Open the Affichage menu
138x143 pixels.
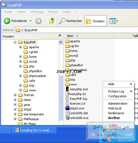[x=37, y=12]
